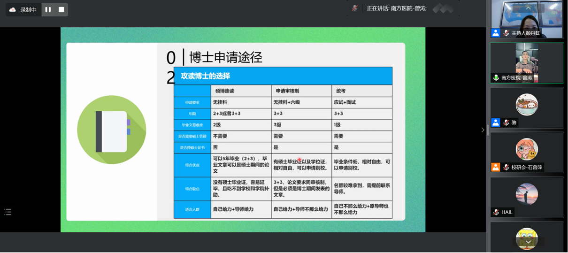568x253 pixels.
Task: Click the cloud recording status icon
Action: click(13, 9)
